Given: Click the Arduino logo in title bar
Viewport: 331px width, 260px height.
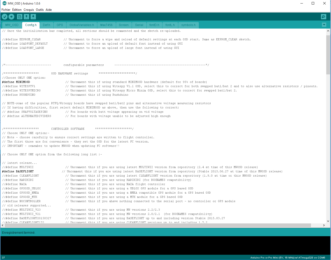Looking at the screenshot, I should (4, 3).
